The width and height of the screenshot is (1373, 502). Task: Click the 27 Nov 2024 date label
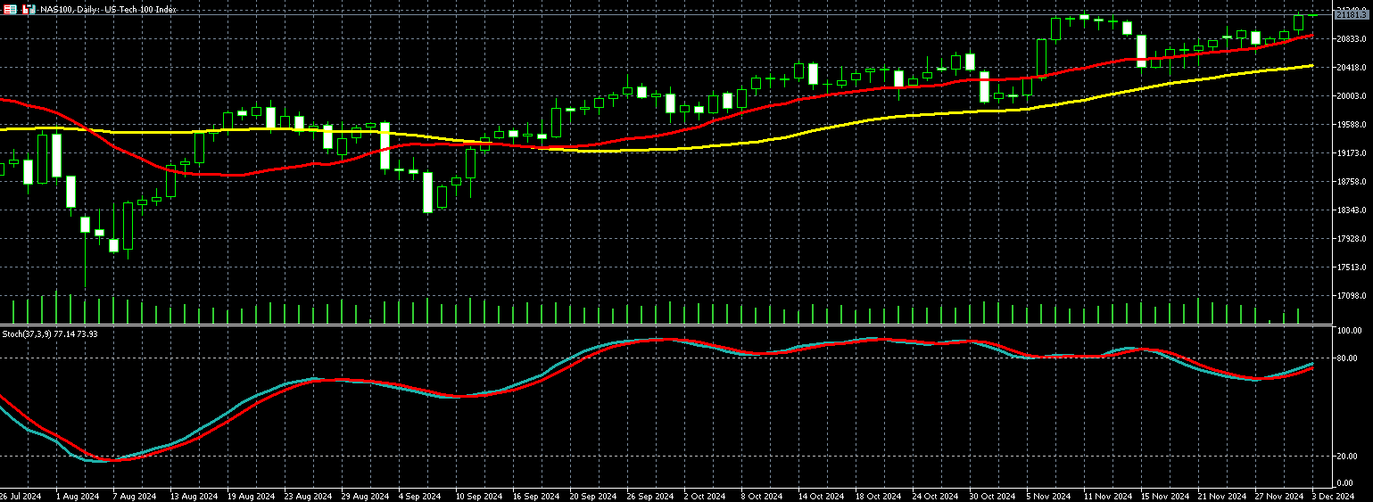tap(1278, 496)
